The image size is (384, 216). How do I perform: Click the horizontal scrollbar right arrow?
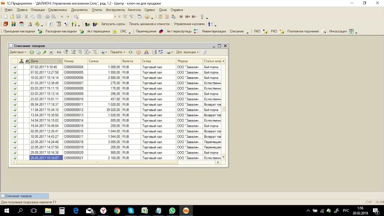click(x=218, y=162)
